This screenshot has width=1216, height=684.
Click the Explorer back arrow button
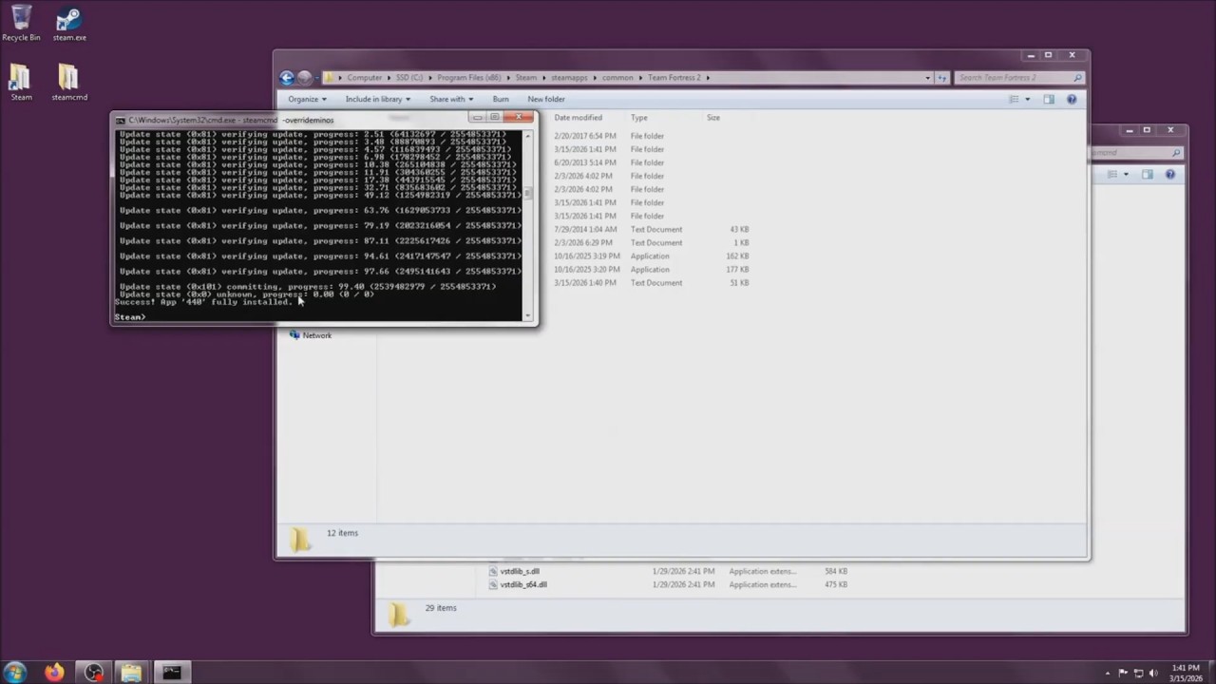[287, 78]
